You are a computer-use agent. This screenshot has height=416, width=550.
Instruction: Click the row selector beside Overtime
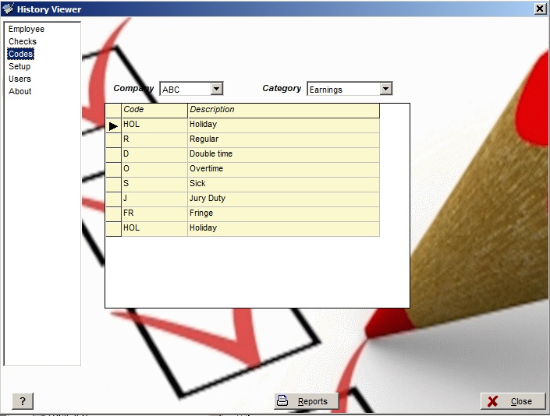113,170
